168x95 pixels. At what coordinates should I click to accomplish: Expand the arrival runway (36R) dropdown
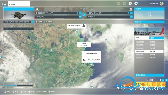click(x=131, y=17)
